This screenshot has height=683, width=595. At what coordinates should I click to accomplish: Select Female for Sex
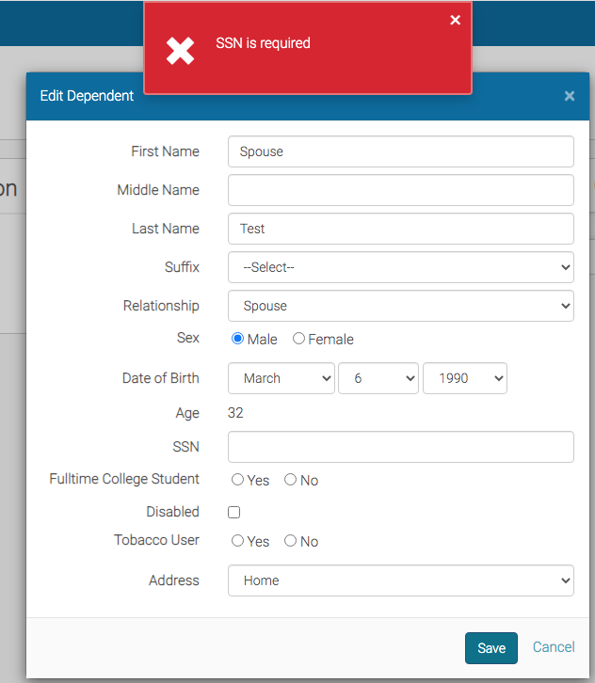pos(299,339)
